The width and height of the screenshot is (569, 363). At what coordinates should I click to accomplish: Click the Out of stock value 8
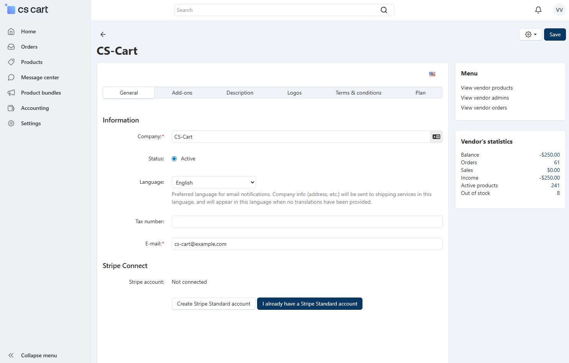(x=558, y=193)
